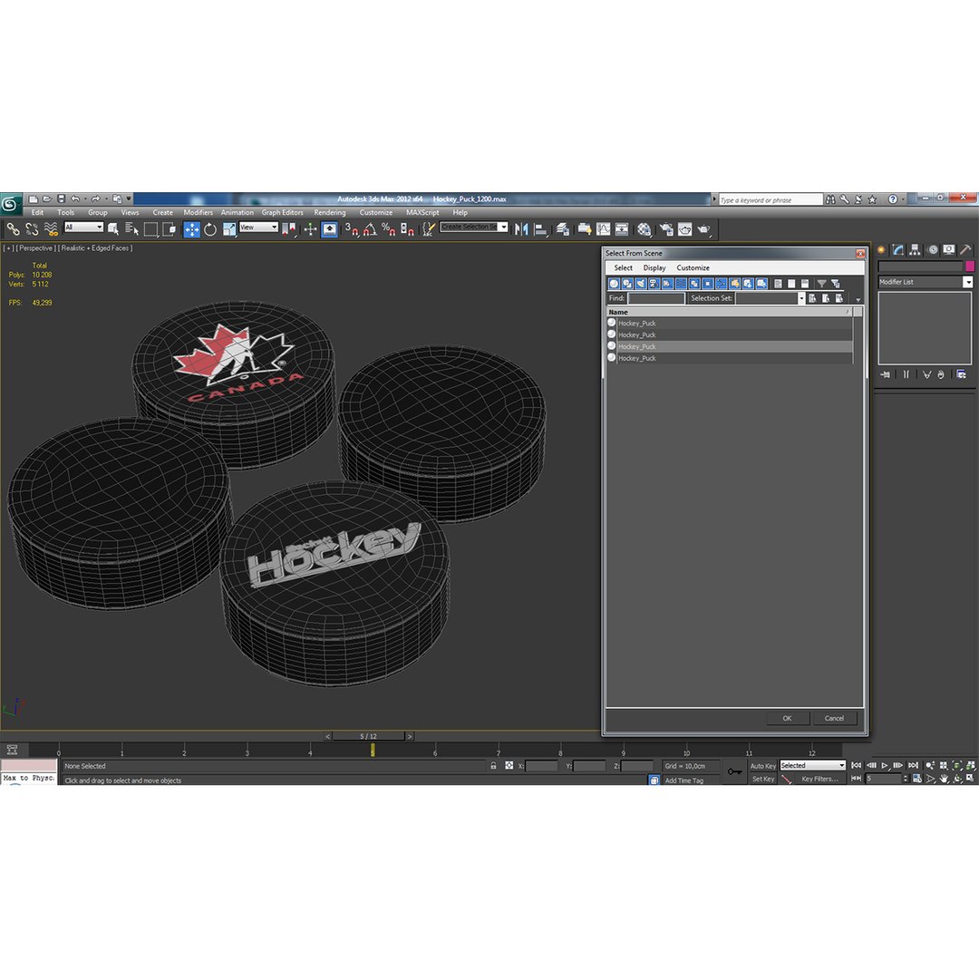This screenshot has height=979, width=979.
Task: Open Select by Name list icon
Action: (131, 229)
